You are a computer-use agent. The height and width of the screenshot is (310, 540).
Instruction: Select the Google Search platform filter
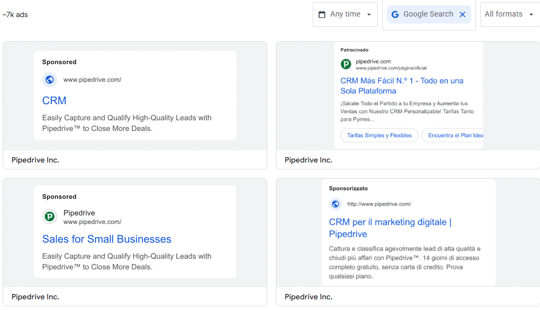click(428, 14)
